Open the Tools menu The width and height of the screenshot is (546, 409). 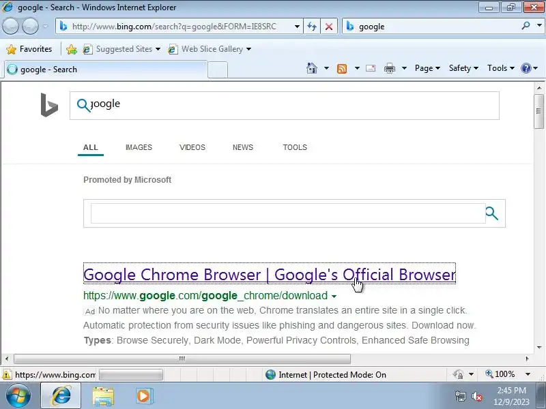pyautogui.click(x=501, y=68)
